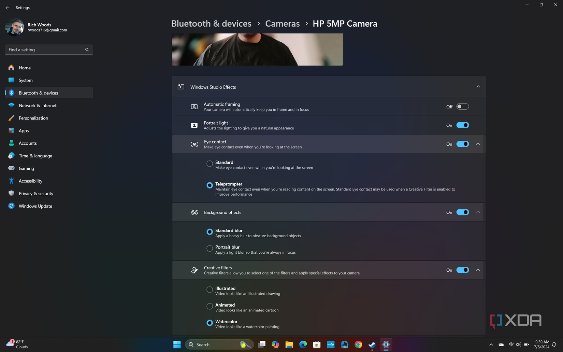Click the Creative filters icon
Screen dimensions: 563x352
194,270
